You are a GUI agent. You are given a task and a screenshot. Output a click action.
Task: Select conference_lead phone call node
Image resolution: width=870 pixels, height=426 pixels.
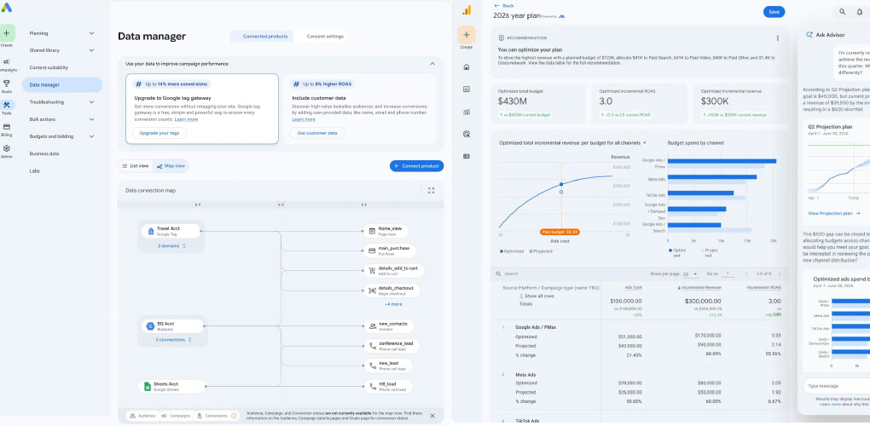391,346
